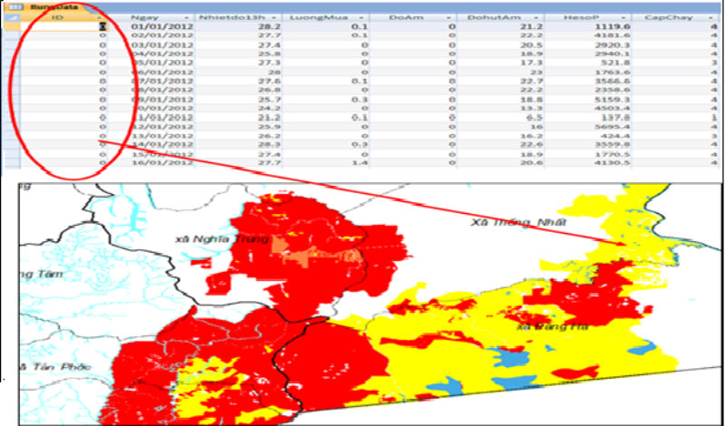725x426 pixels.
Task: Expand the Nhietdo13h column dropdown arrow
Action: pos(271,17)
